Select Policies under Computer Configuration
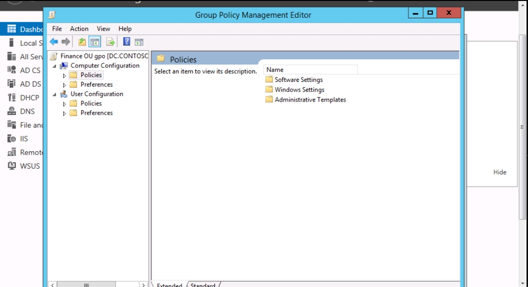The height and width of the screenshot is (287, 528). (91, 75)
